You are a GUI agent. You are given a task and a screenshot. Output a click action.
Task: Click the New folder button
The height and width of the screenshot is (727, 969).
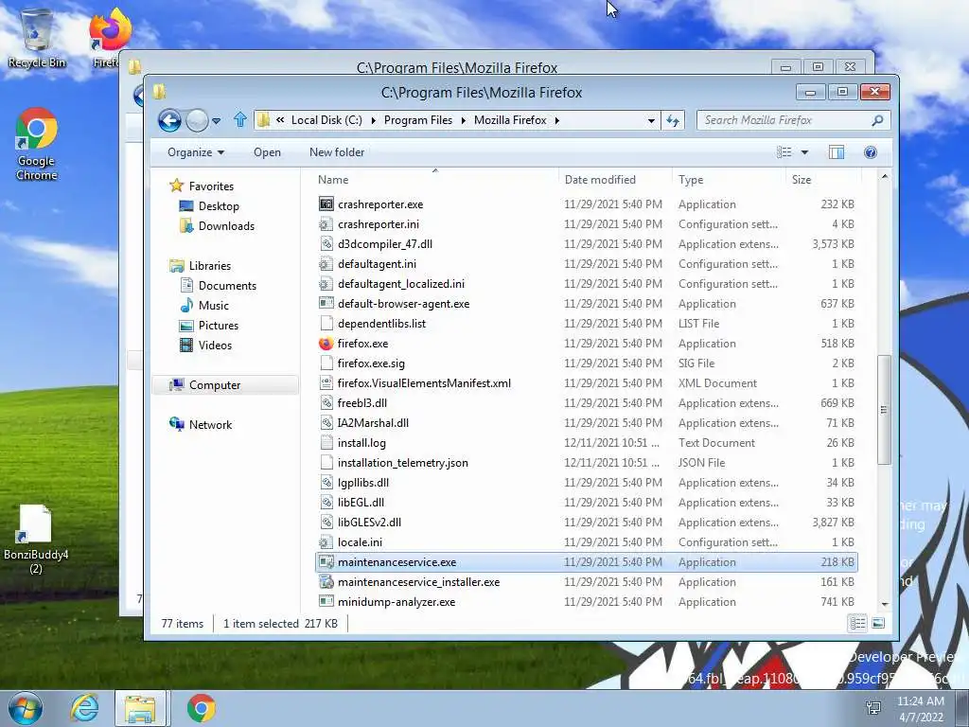tap(337, 152)
